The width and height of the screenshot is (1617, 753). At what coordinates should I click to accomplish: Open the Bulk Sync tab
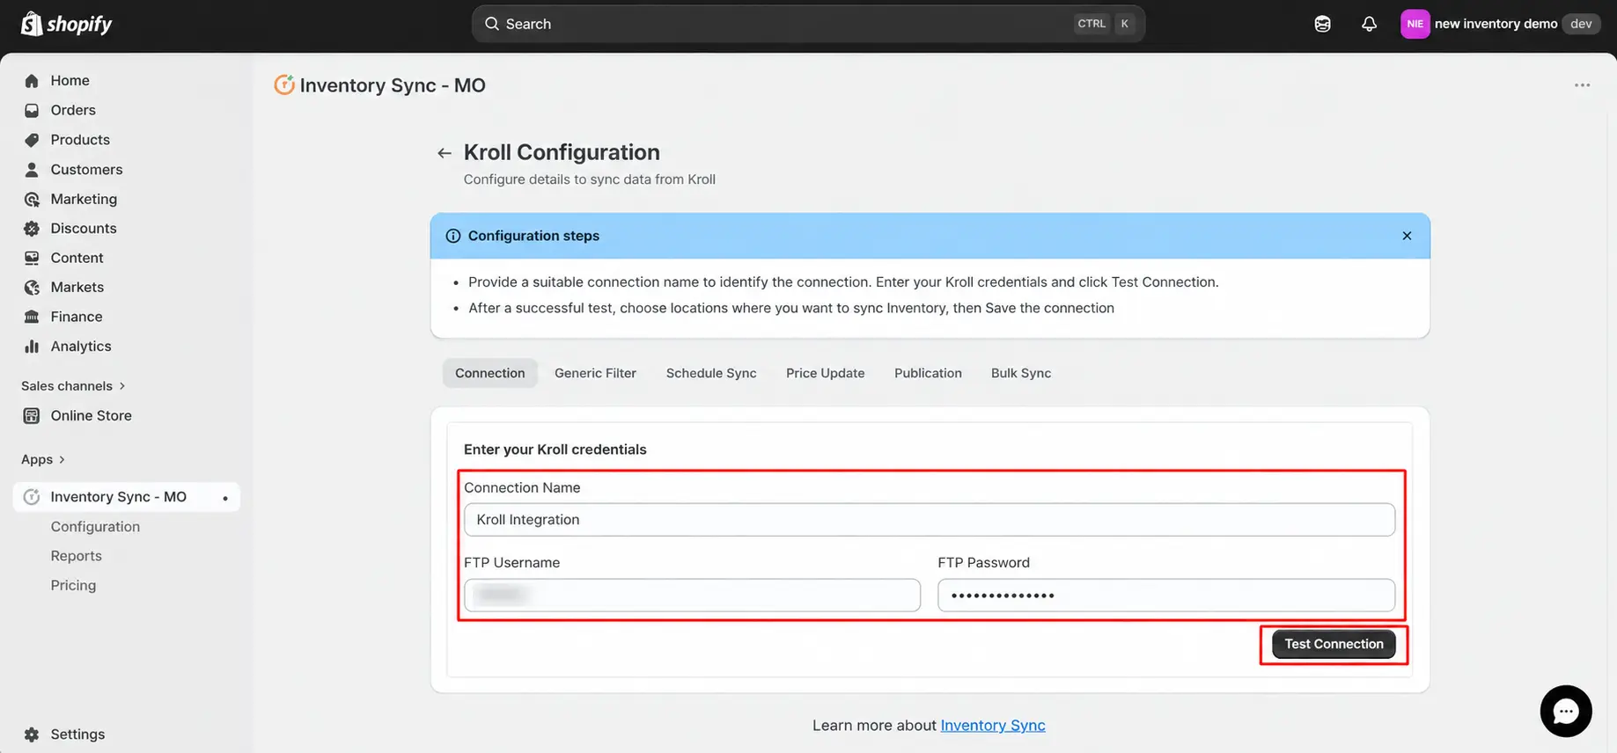1021,373
